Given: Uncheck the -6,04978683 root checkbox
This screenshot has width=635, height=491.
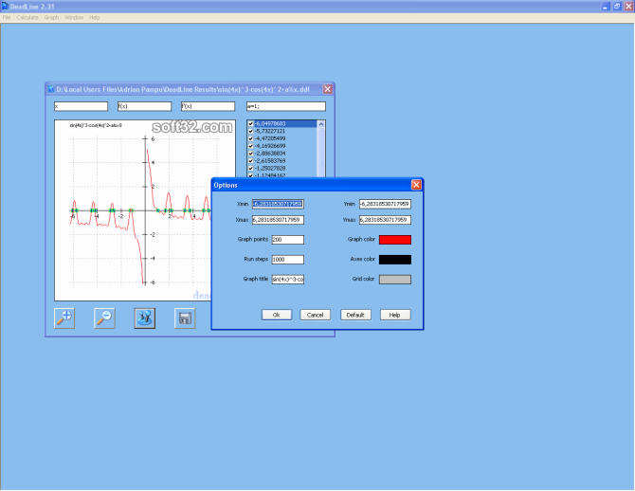Looking at the screenshot, I should pyautogui.click(x=250, y=124).
